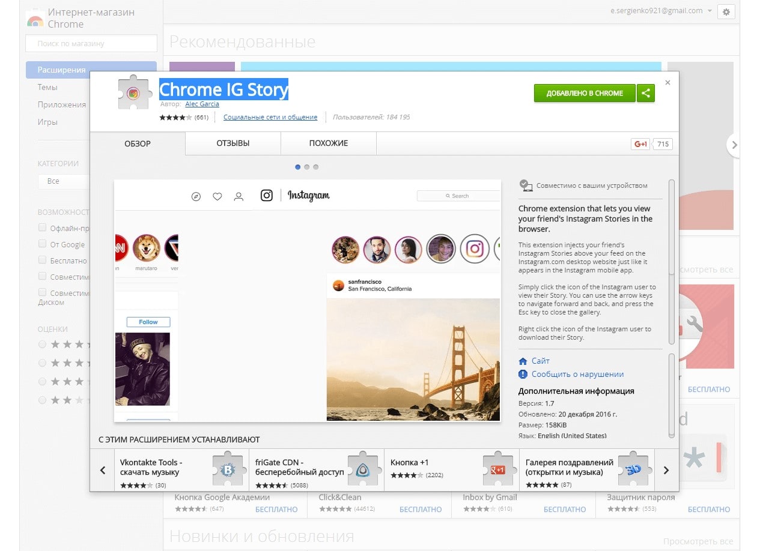Open the Alec Garcia author link
Image resolution: width=769 pixels, height=551 pixels.
[x=202, y=104]
